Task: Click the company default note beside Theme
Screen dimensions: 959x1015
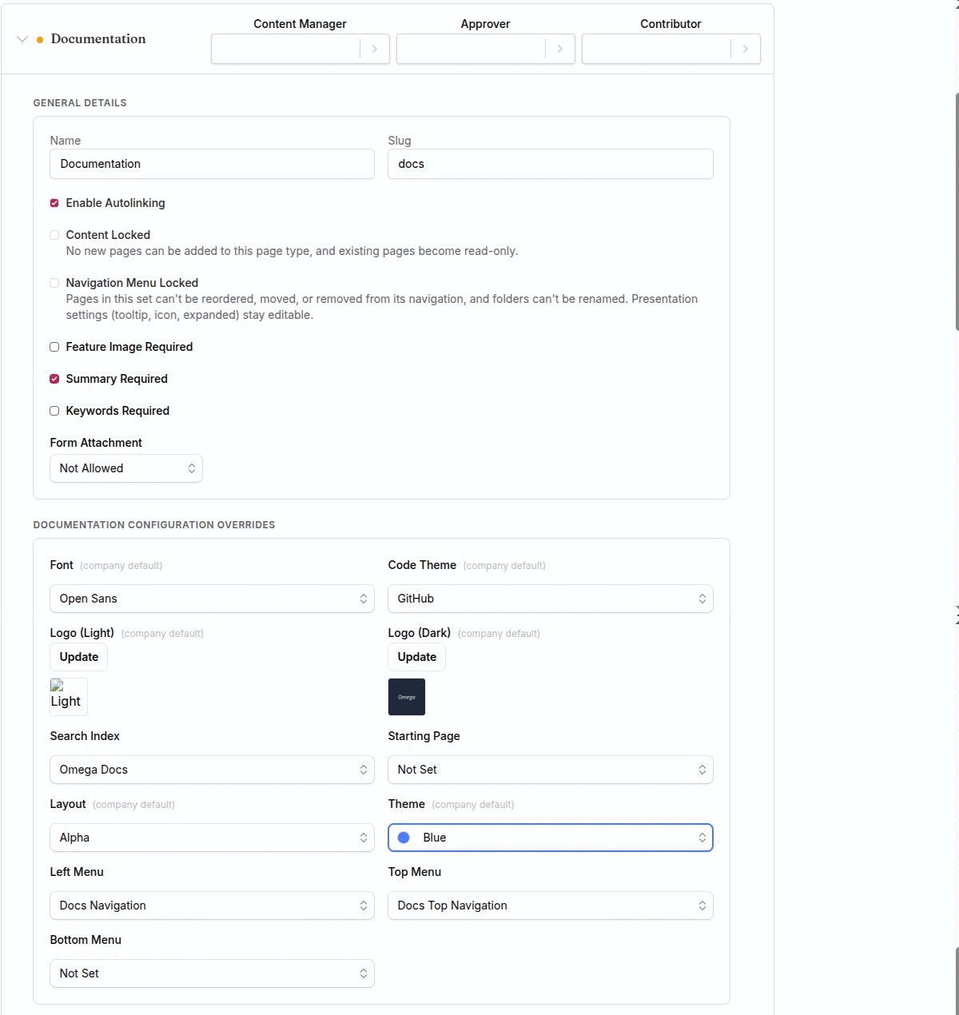Action: tap(473, 805)
